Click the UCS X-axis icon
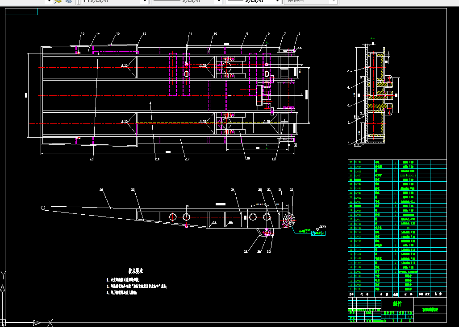The width and height of the screenshot is (459, 327). [50, 323]
